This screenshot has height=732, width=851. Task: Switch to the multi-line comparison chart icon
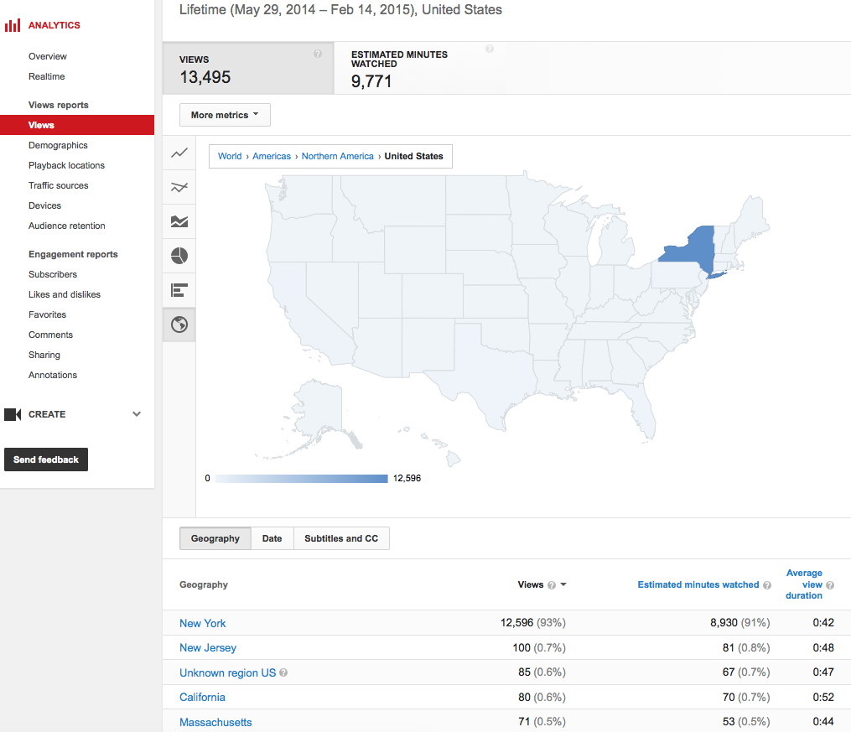[x=179, y=187]
